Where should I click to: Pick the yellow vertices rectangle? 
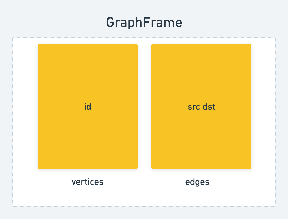[88, 106]
